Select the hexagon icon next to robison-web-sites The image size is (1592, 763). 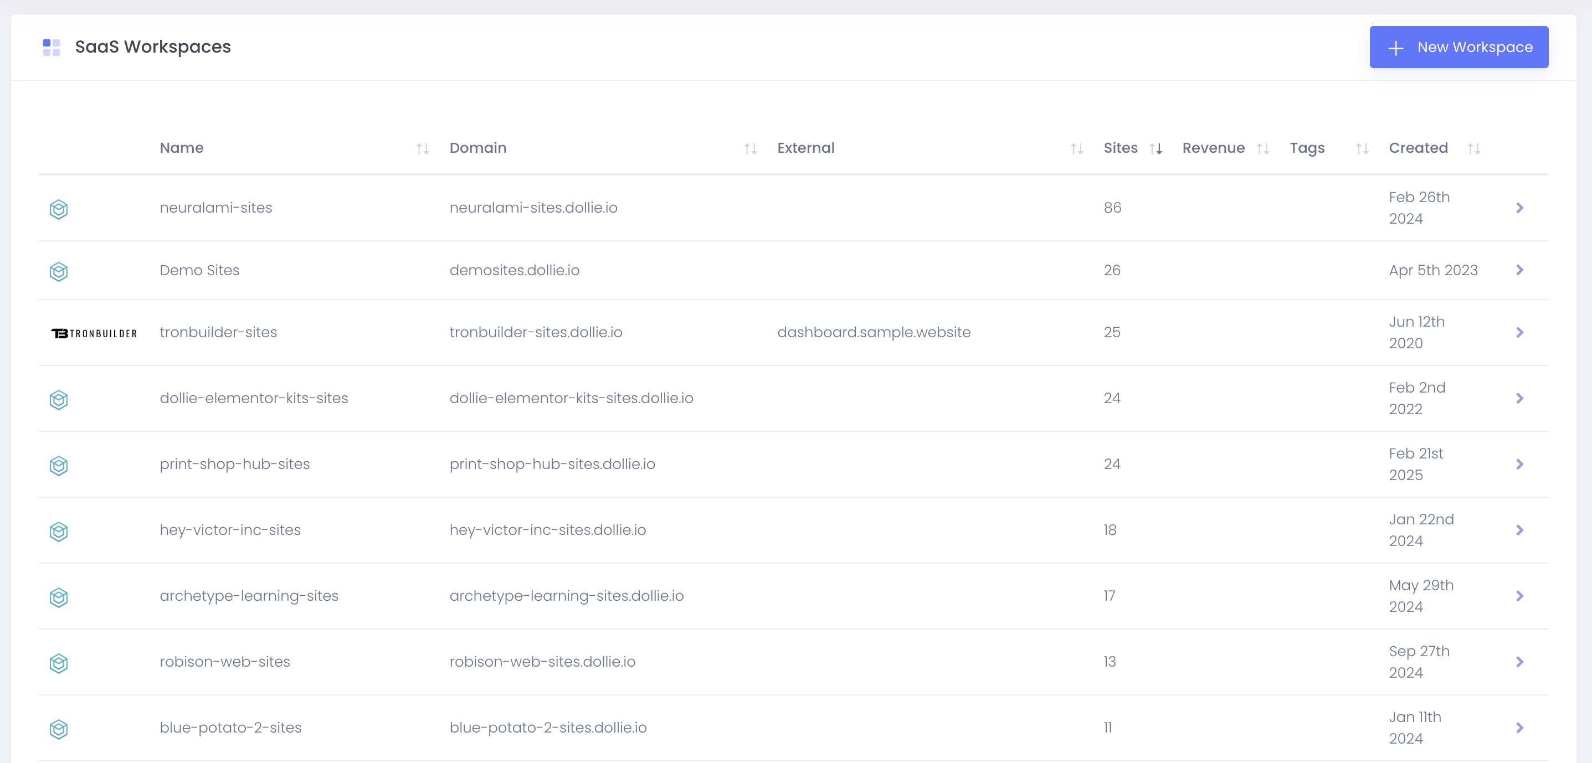[59, 662]
